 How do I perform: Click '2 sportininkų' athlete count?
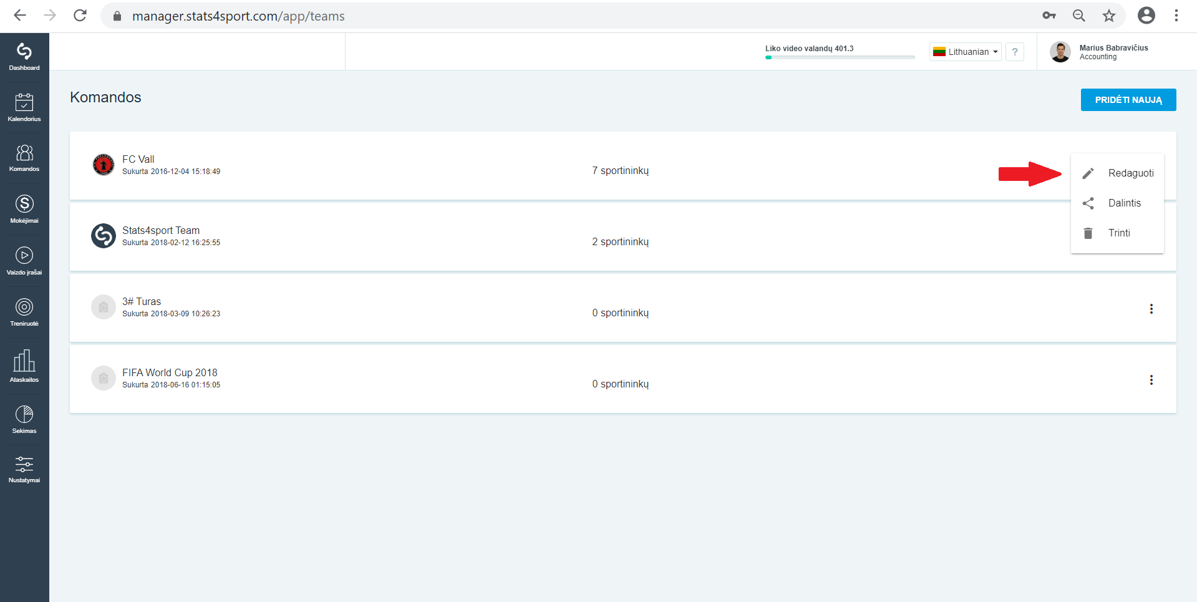coord(620,242)
